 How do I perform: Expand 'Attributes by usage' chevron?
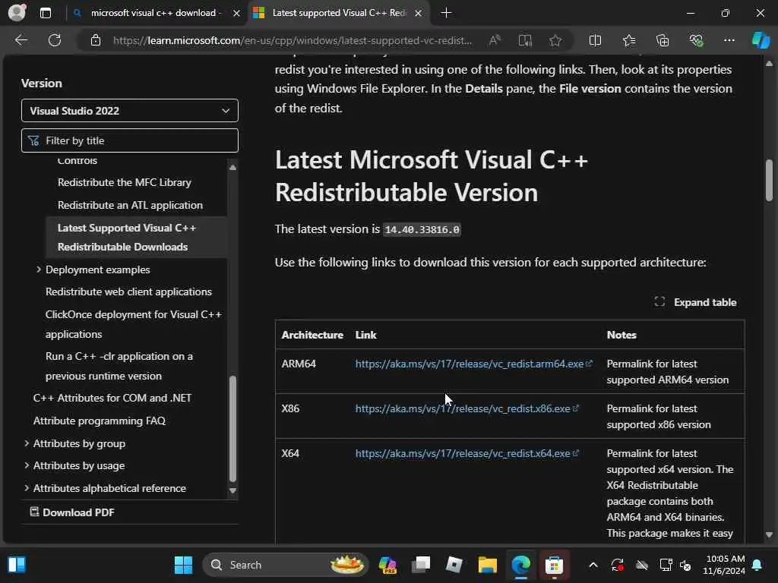pyautogui.click(x=27, y=465)
